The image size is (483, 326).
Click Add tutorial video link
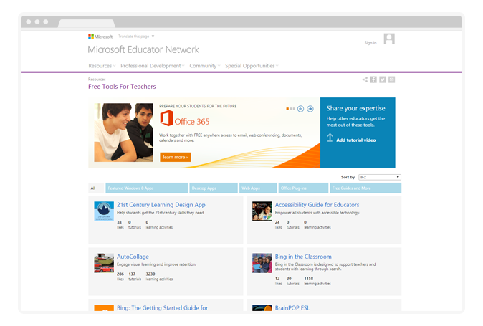(x=355, y=140)
